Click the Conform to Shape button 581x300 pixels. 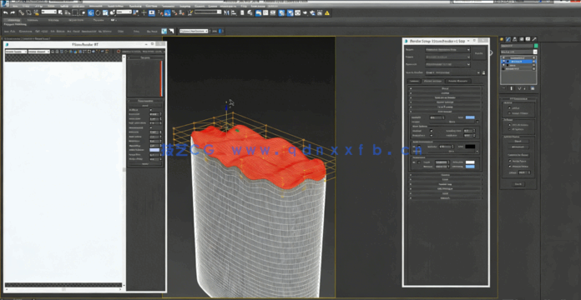518,155
